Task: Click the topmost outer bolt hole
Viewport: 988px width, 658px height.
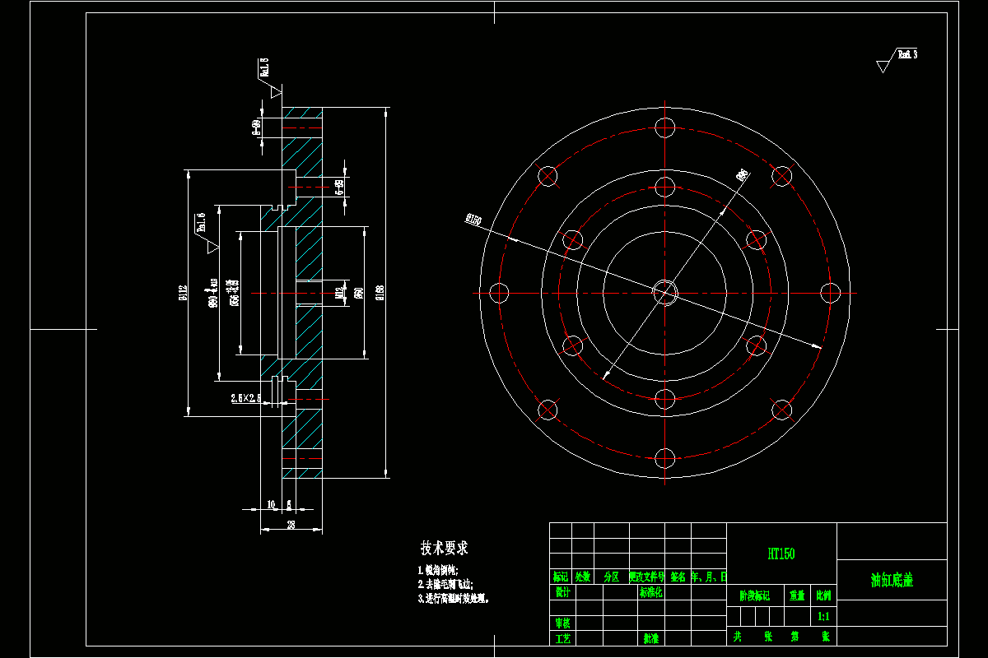Action: 665,127
